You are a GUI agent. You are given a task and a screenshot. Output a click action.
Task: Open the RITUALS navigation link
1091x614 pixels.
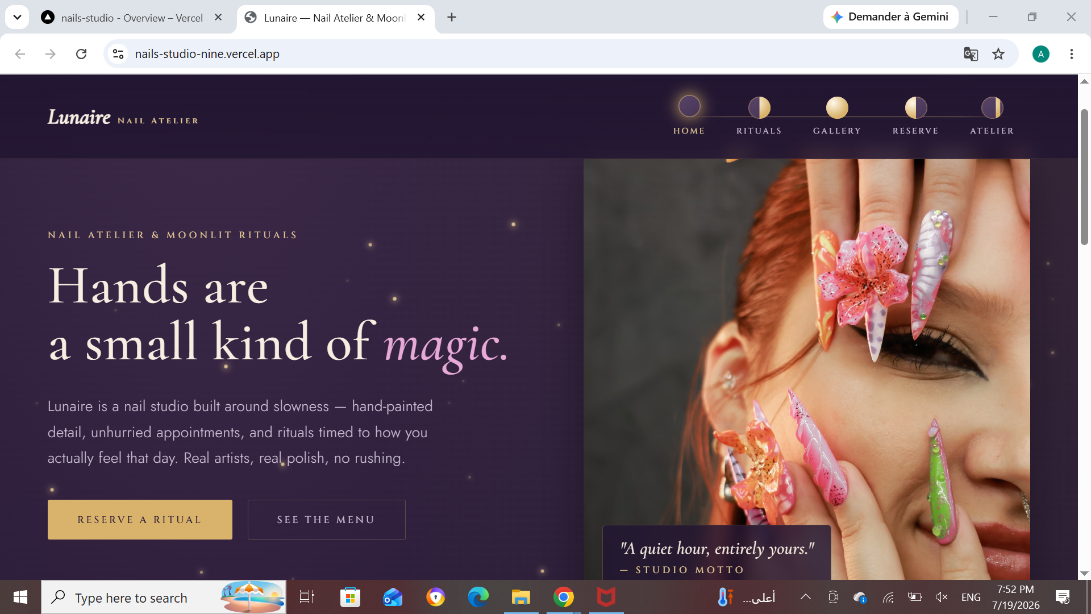759,131
